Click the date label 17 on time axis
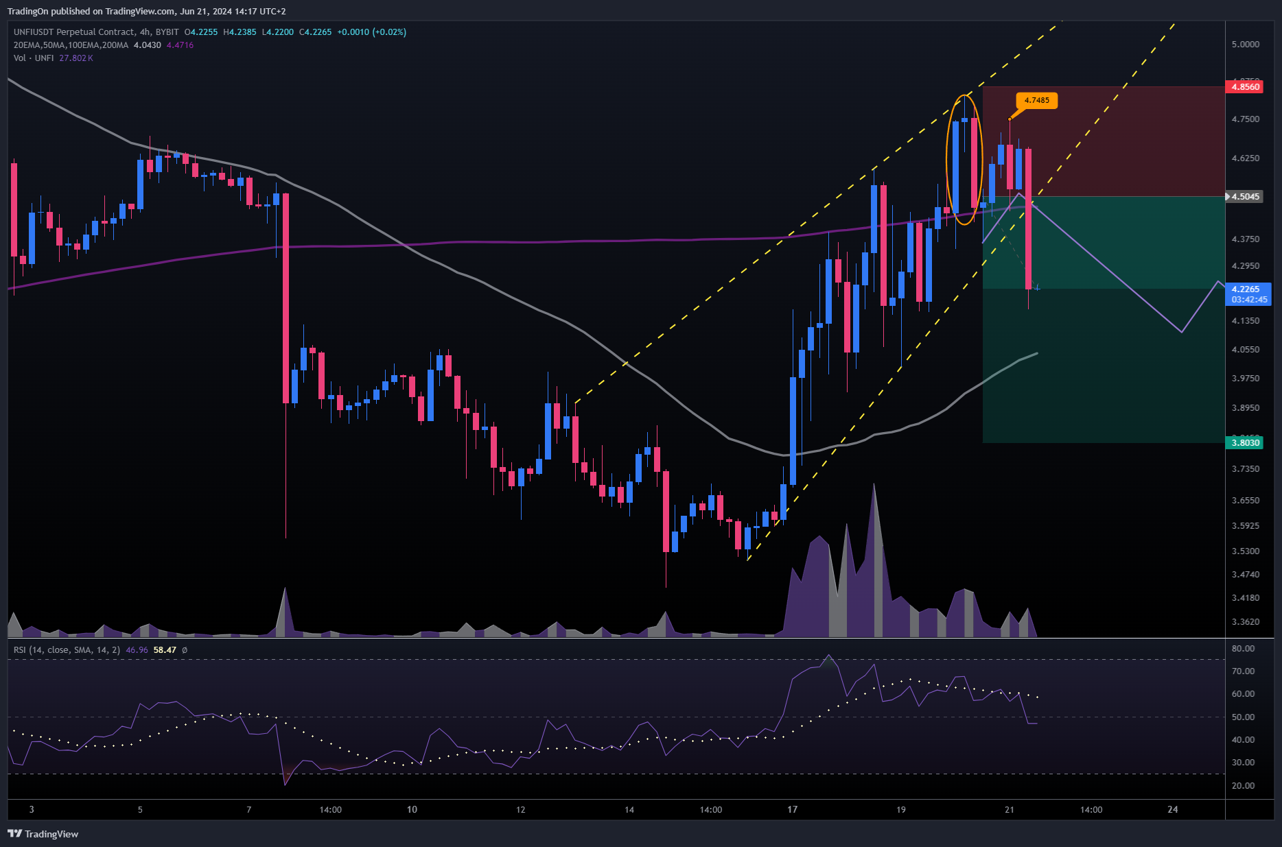Screen dimensions: 1282x847 [792, 809]
